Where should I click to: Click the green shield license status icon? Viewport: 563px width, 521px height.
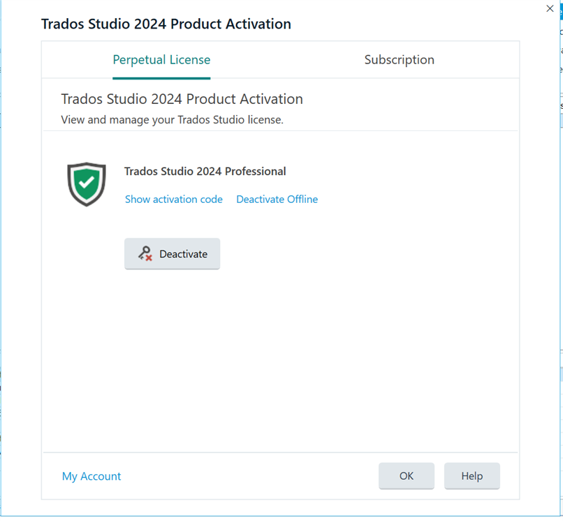[x=87, y=184]
